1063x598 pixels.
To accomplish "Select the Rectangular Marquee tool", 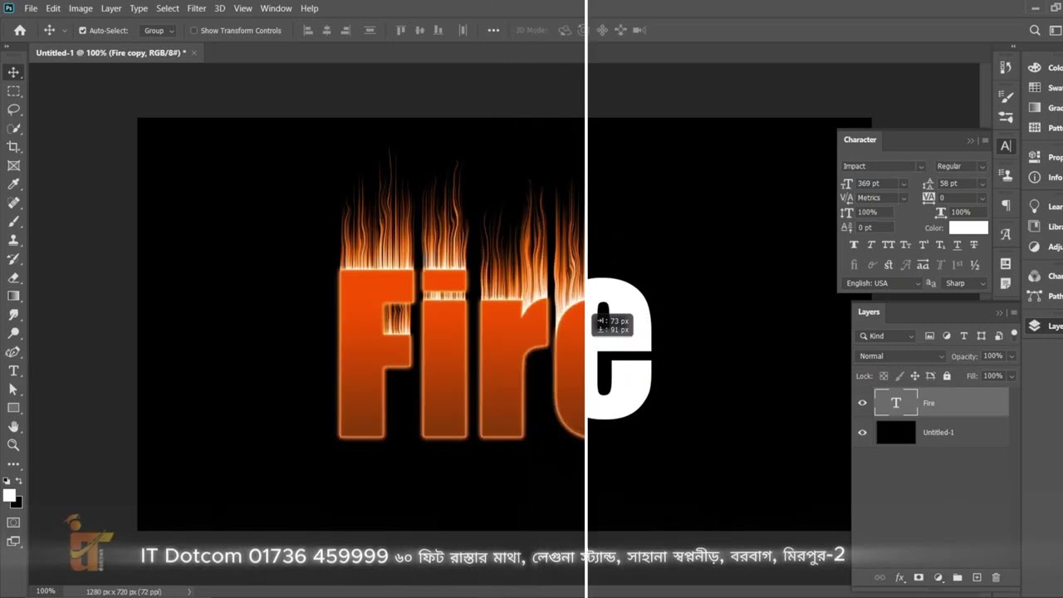I will coord(13,91).
